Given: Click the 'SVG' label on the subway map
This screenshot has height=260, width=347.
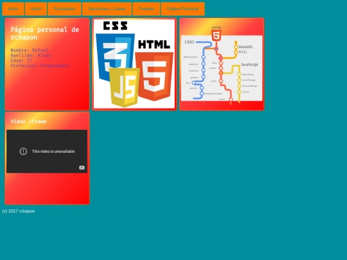Looking at the screenshot, I should (242, 52).
